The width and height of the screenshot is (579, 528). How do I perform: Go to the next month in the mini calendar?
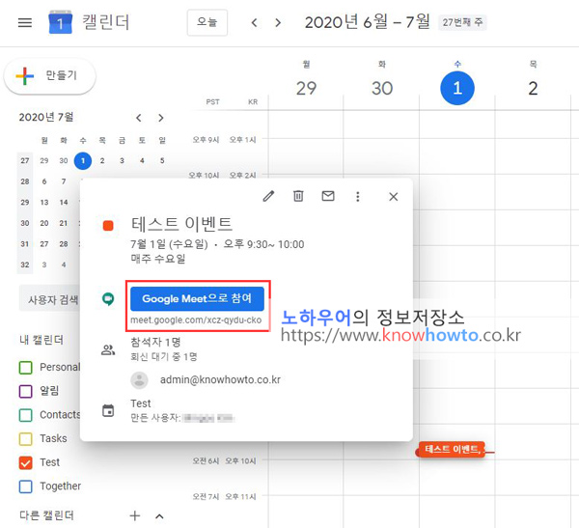coord(160,118)
